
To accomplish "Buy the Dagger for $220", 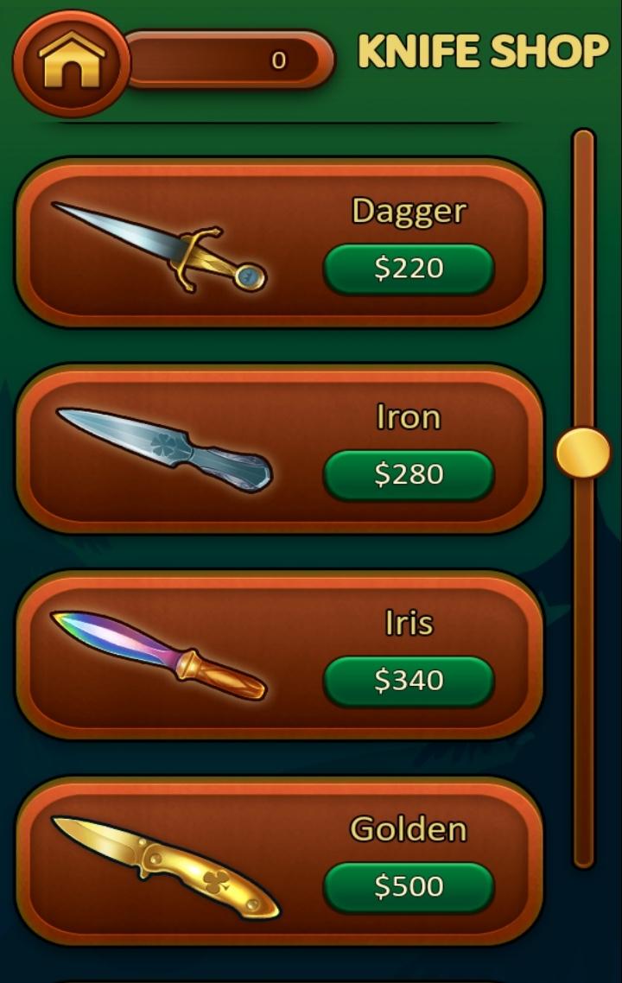I will (x=409, y=269).
